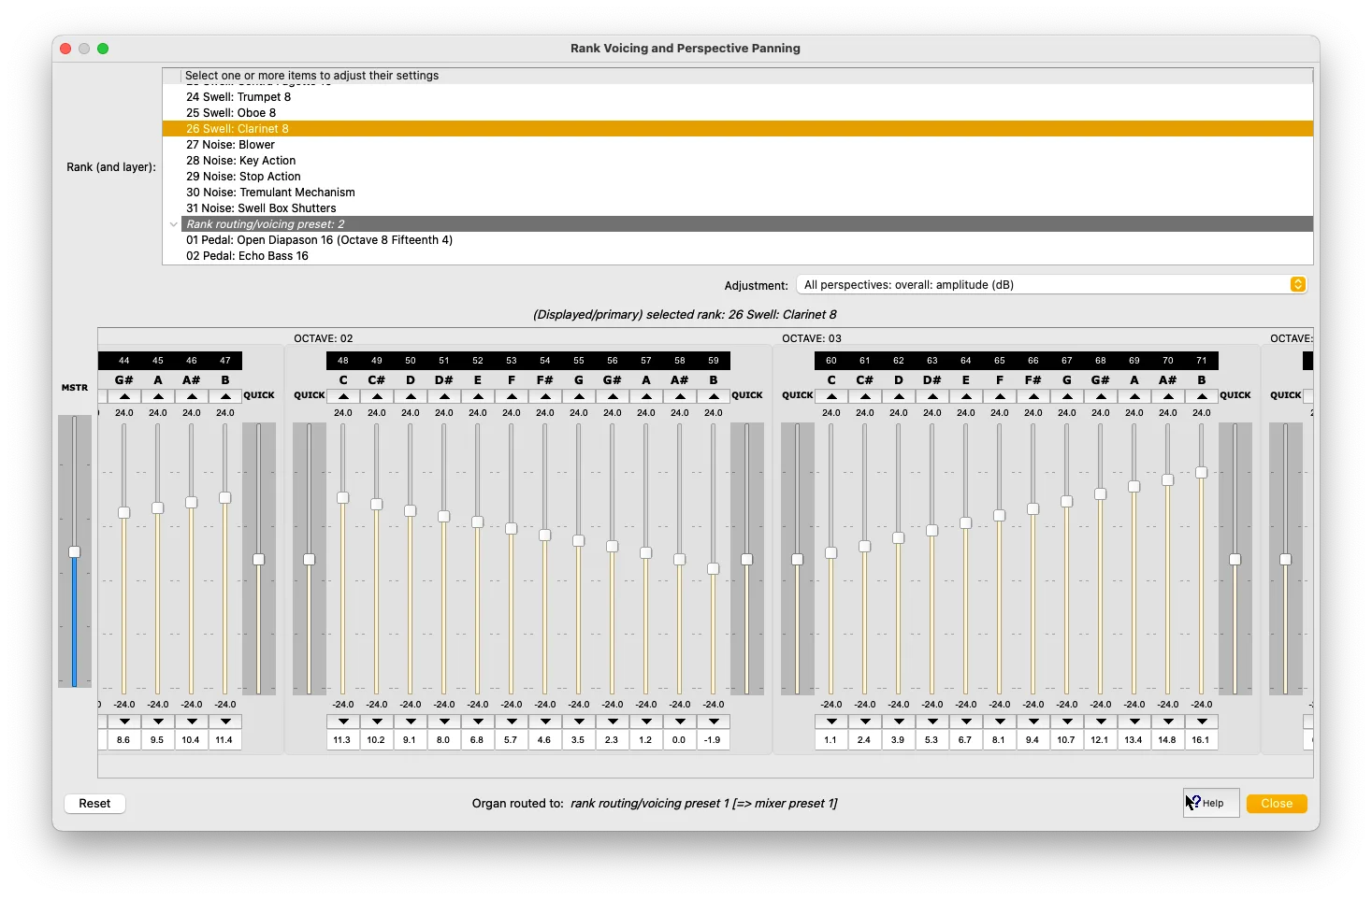Select 27 Noise: Blower rank
This screenshot has height=900, width=1372.
[230, 145]
